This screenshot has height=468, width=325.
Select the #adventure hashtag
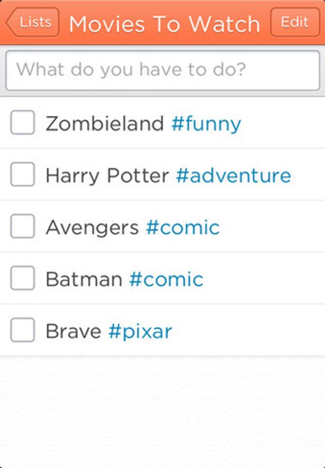pos(234,175)
